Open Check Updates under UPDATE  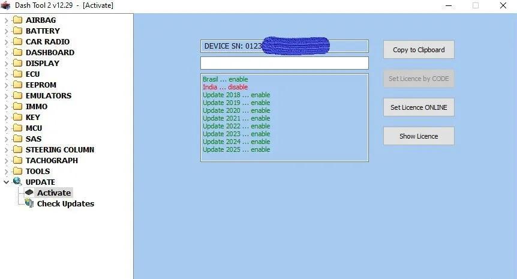(x=65, y=203)
